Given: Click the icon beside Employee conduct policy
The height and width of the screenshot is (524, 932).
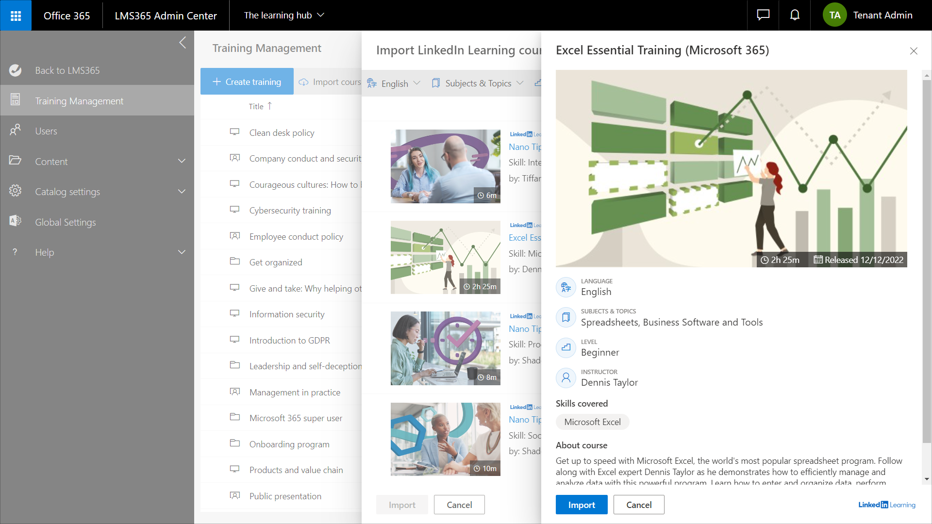Looking at the screenshot, I should [235, 236].
